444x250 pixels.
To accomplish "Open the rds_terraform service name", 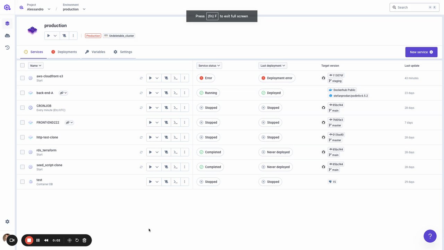I will [46, 150].
